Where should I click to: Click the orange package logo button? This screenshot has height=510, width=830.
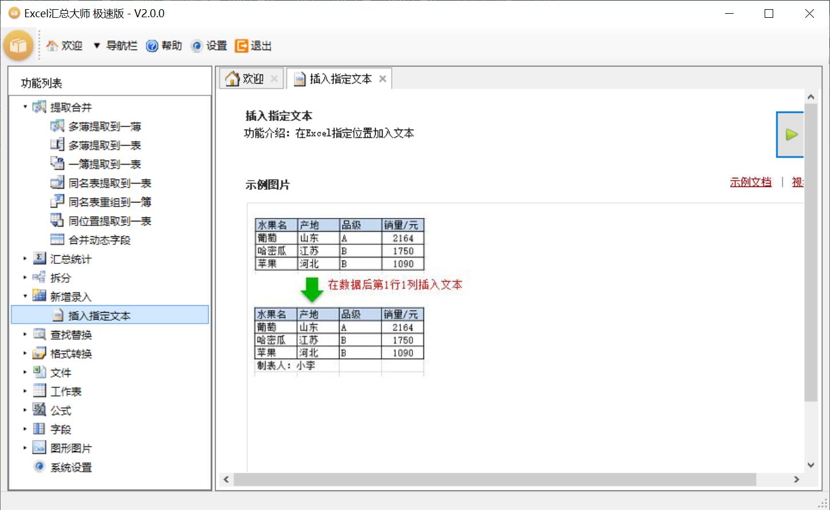click(x=18, y=45)
